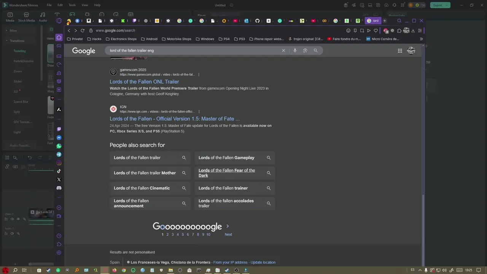Switch to the 'lord' browser tab
This screenshot has width=487, height=274.
[x=373, y=21]
